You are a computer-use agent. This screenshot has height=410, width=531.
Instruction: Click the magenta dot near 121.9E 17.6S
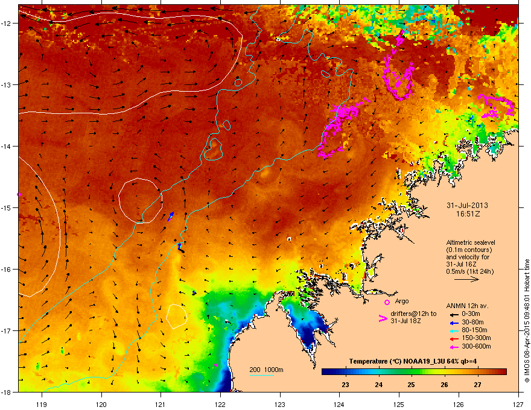coord(215,365)
